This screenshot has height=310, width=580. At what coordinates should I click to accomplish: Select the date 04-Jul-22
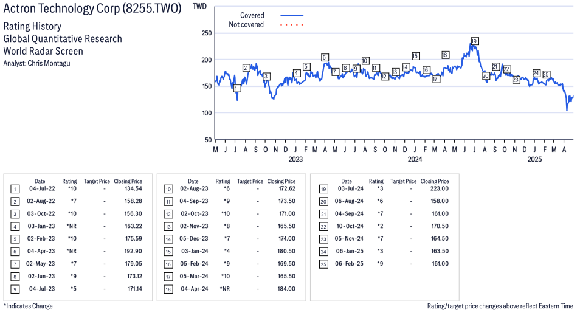(x=42, y=188)
